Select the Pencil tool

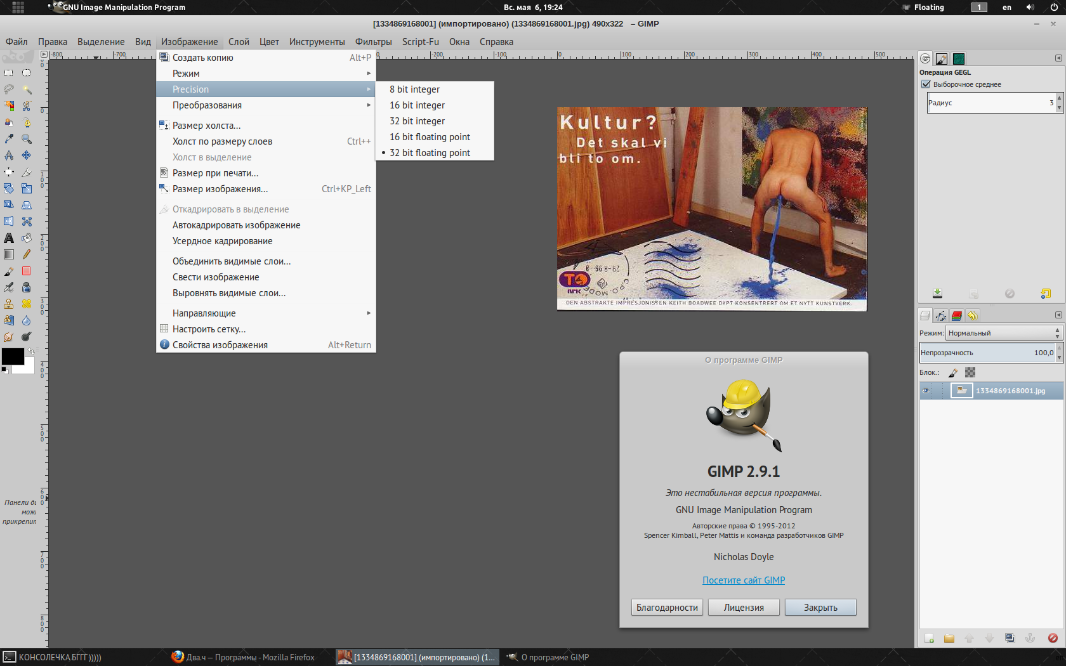pyautogui.click(x=27, y=254)
